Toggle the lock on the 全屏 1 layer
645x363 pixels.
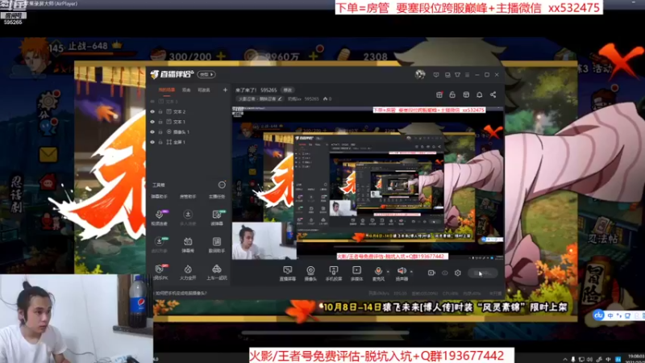tap(160, 142)
